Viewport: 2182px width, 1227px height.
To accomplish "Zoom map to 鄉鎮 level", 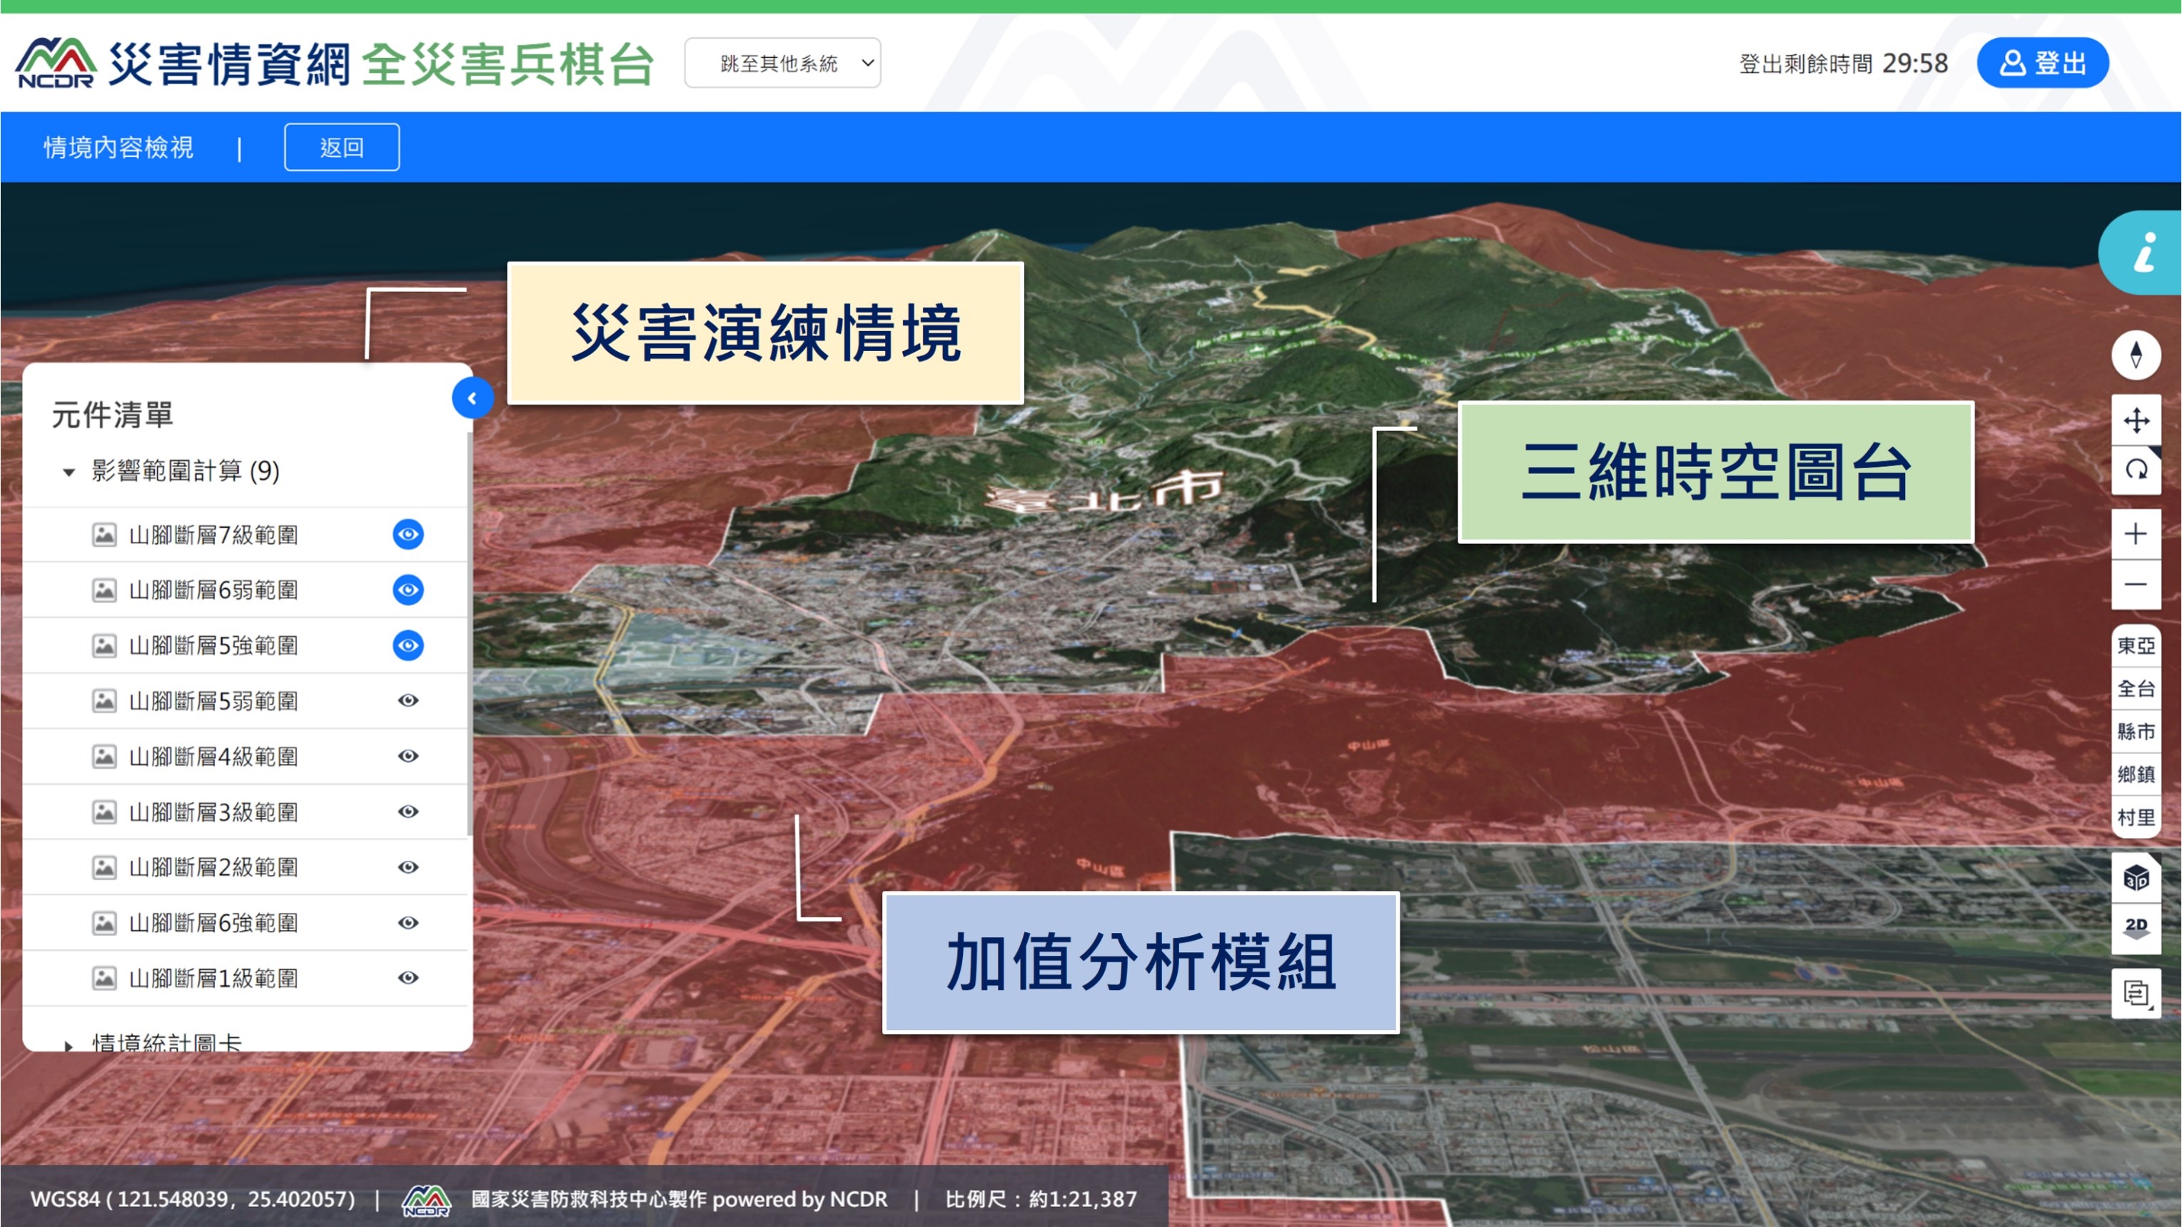I will click(2136, 774).
